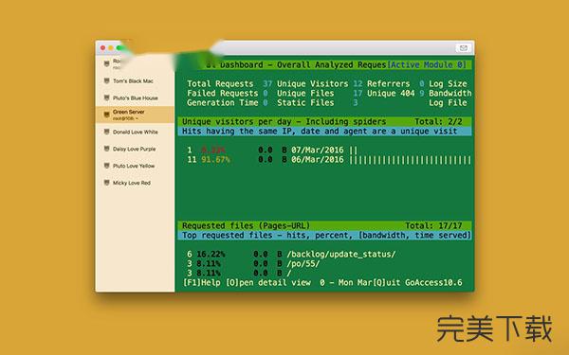
Task: Select the Pluto's Blue House host label
Action: click(x=135, y=98)
